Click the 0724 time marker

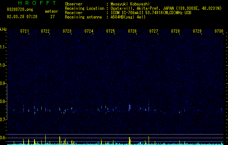pyautogui.click(x=89, y=31)
